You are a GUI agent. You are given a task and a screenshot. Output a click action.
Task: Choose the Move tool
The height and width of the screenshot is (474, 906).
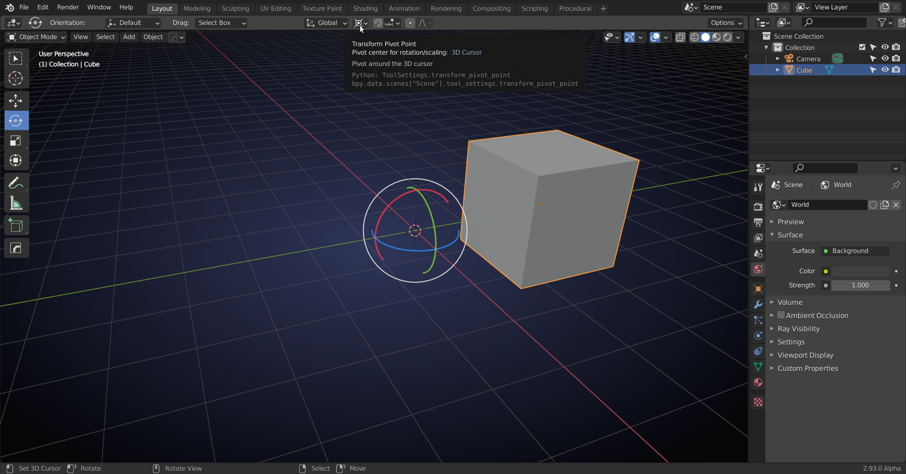[x=16, y=100]
